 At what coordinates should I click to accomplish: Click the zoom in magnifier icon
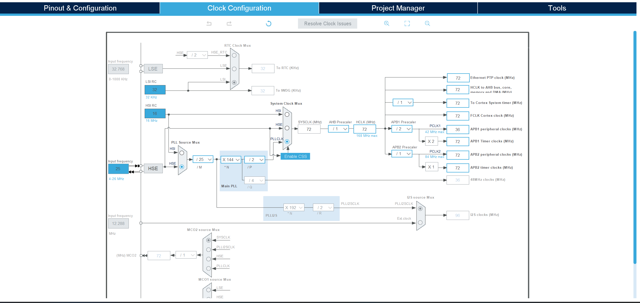pyautogui.click(x=387, y=23)
